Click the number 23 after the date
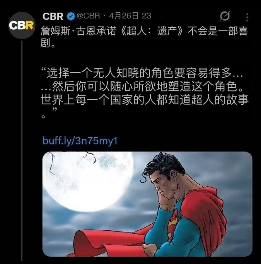This screenshot has width=261, height=264. 146,16
